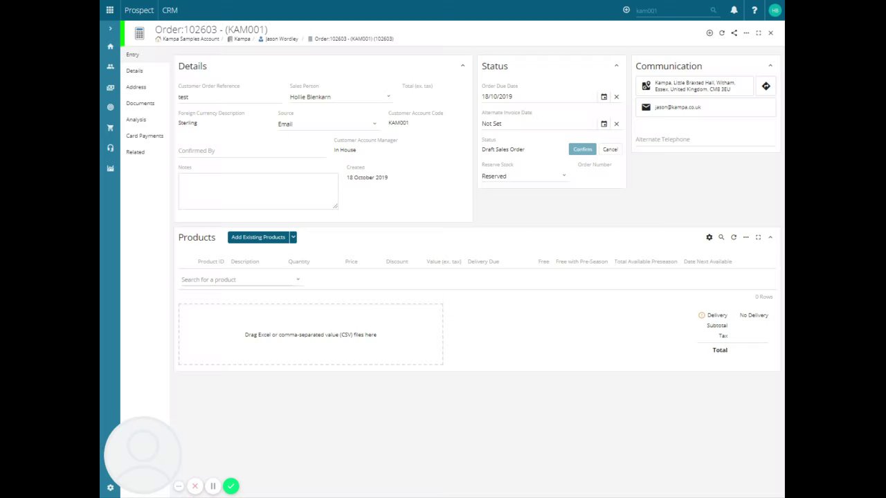Open Order Due Date calendar picker

[x=604, y=97]
